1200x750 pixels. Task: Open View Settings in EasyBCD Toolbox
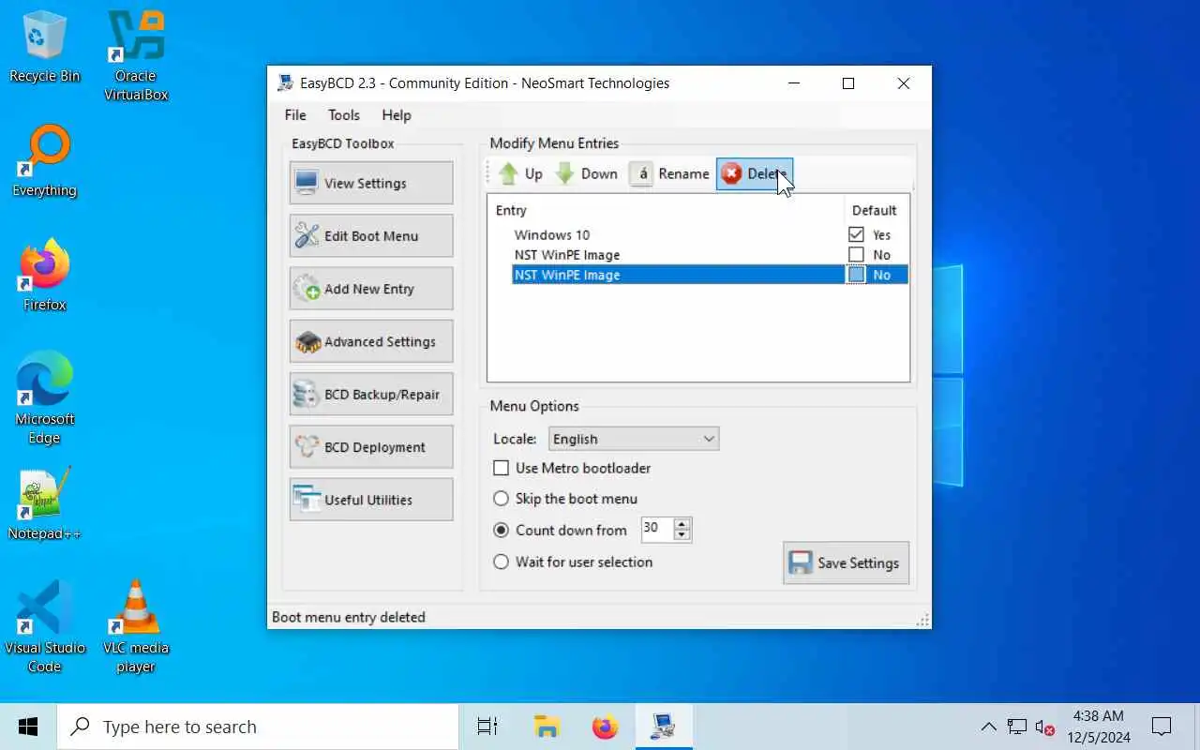(x=371, y=183)
